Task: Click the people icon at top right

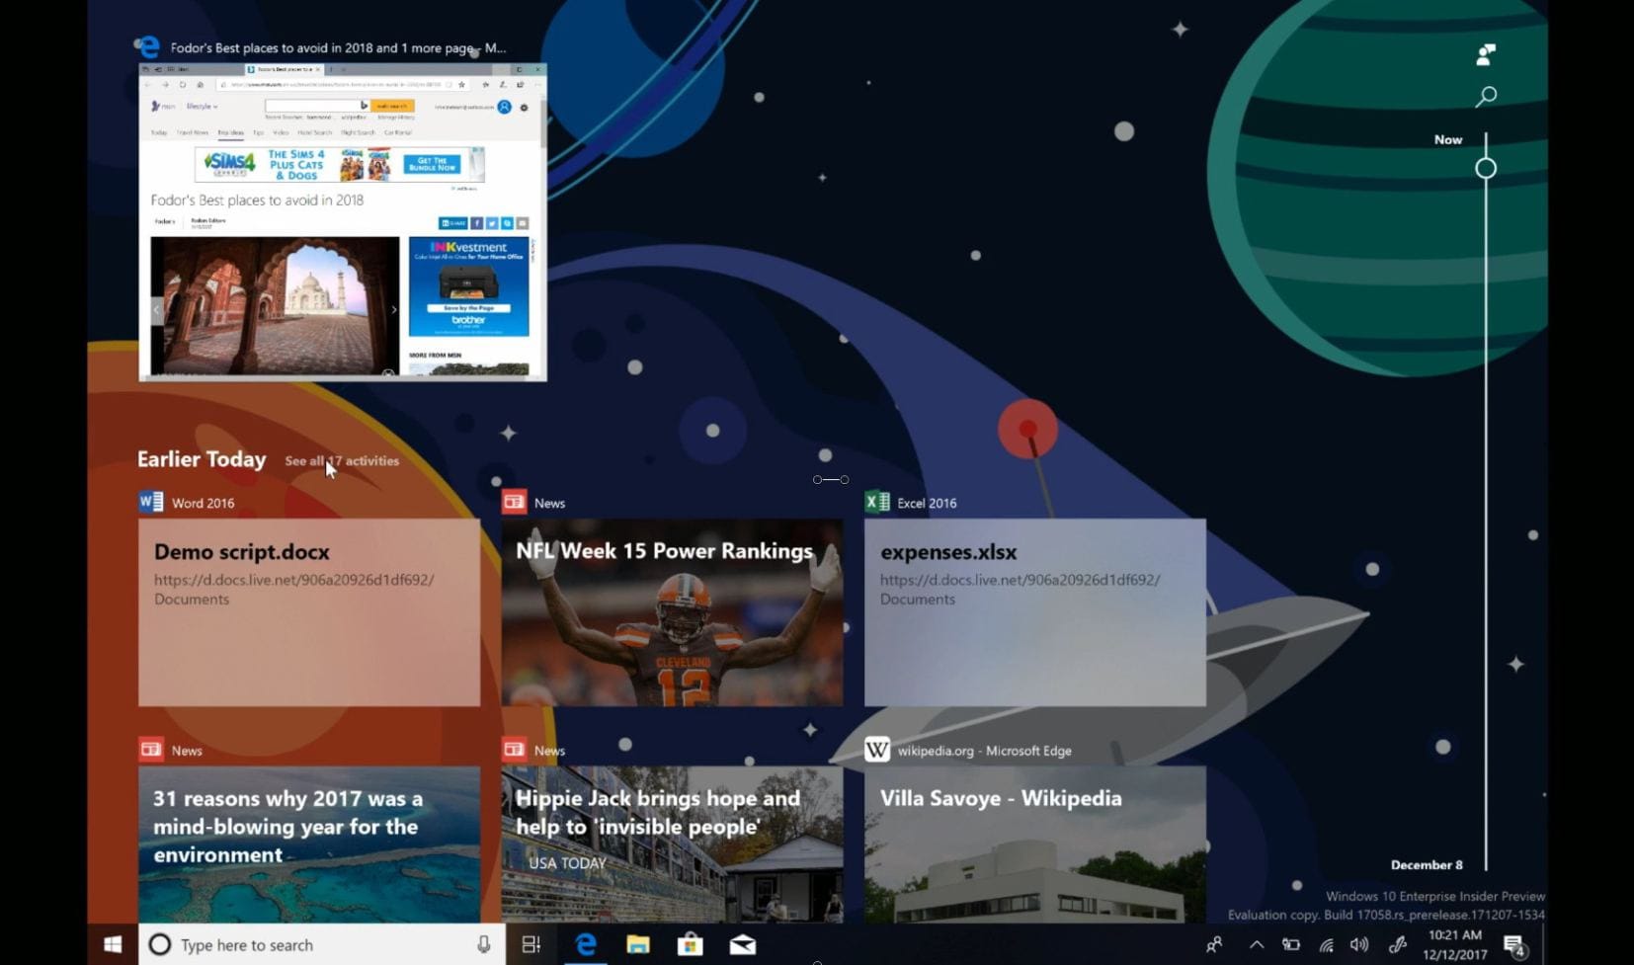Action: pyautogui.click(x=1486, y=54)
